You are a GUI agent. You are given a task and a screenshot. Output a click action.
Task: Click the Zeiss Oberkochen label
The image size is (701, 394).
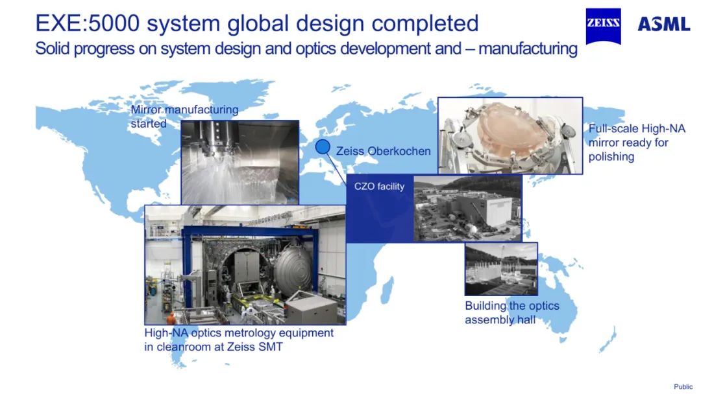[382, 150]
